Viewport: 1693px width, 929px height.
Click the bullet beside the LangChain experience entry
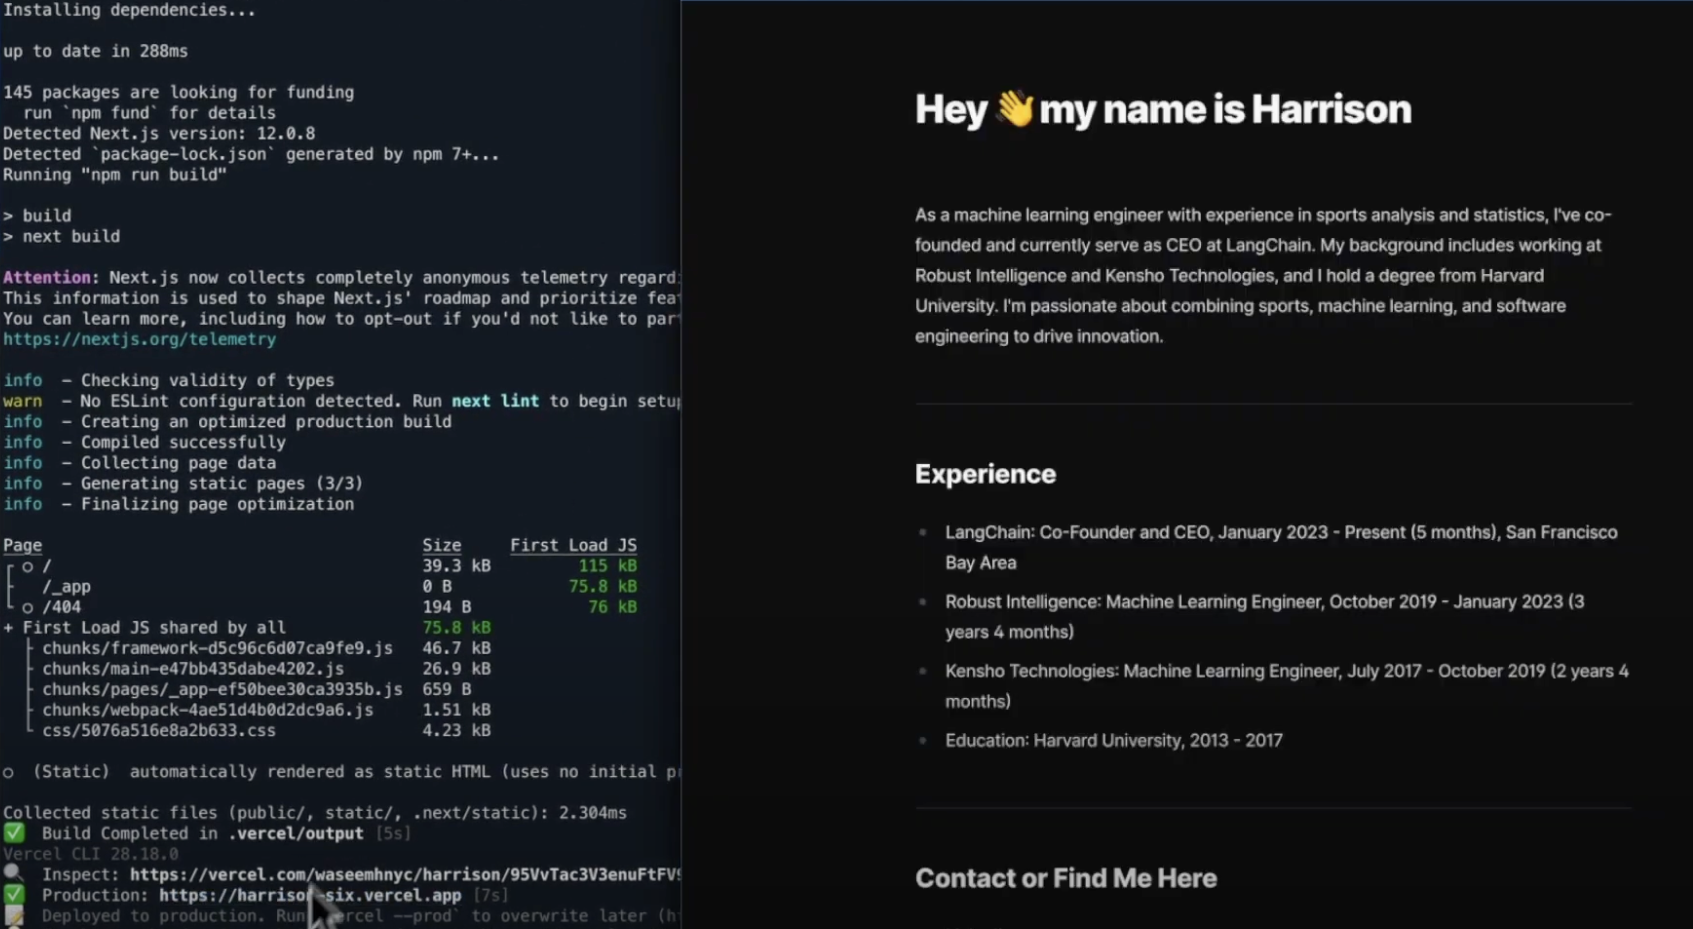point(923,533)
